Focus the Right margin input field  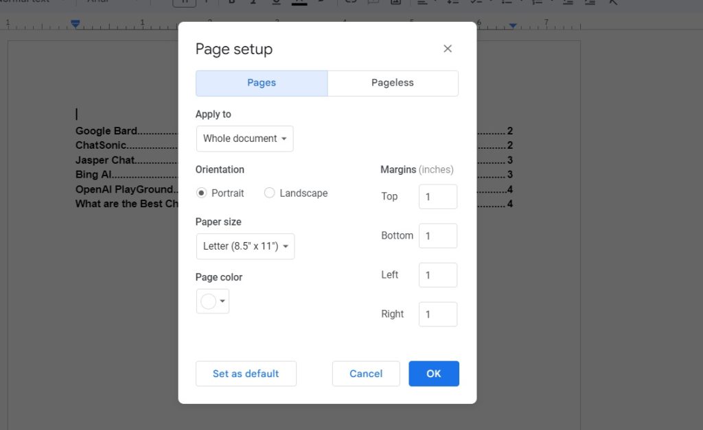tap(438, 314)
